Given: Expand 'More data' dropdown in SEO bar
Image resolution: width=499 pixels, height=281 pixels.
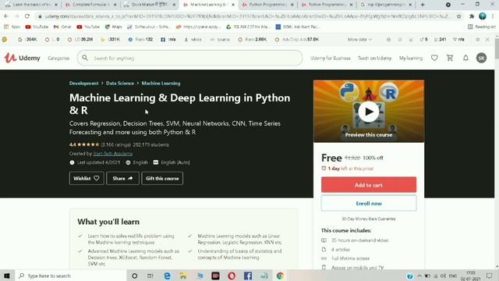Looking at the screenshot, I should [x=359, y=40].
